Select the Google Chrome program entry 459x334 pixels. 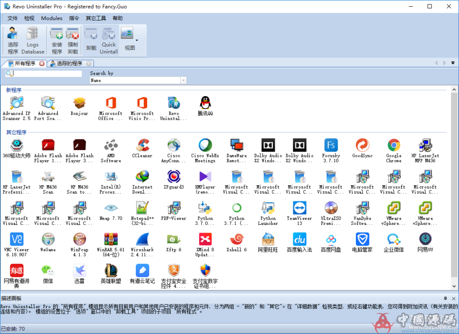[x=394, y=147]
